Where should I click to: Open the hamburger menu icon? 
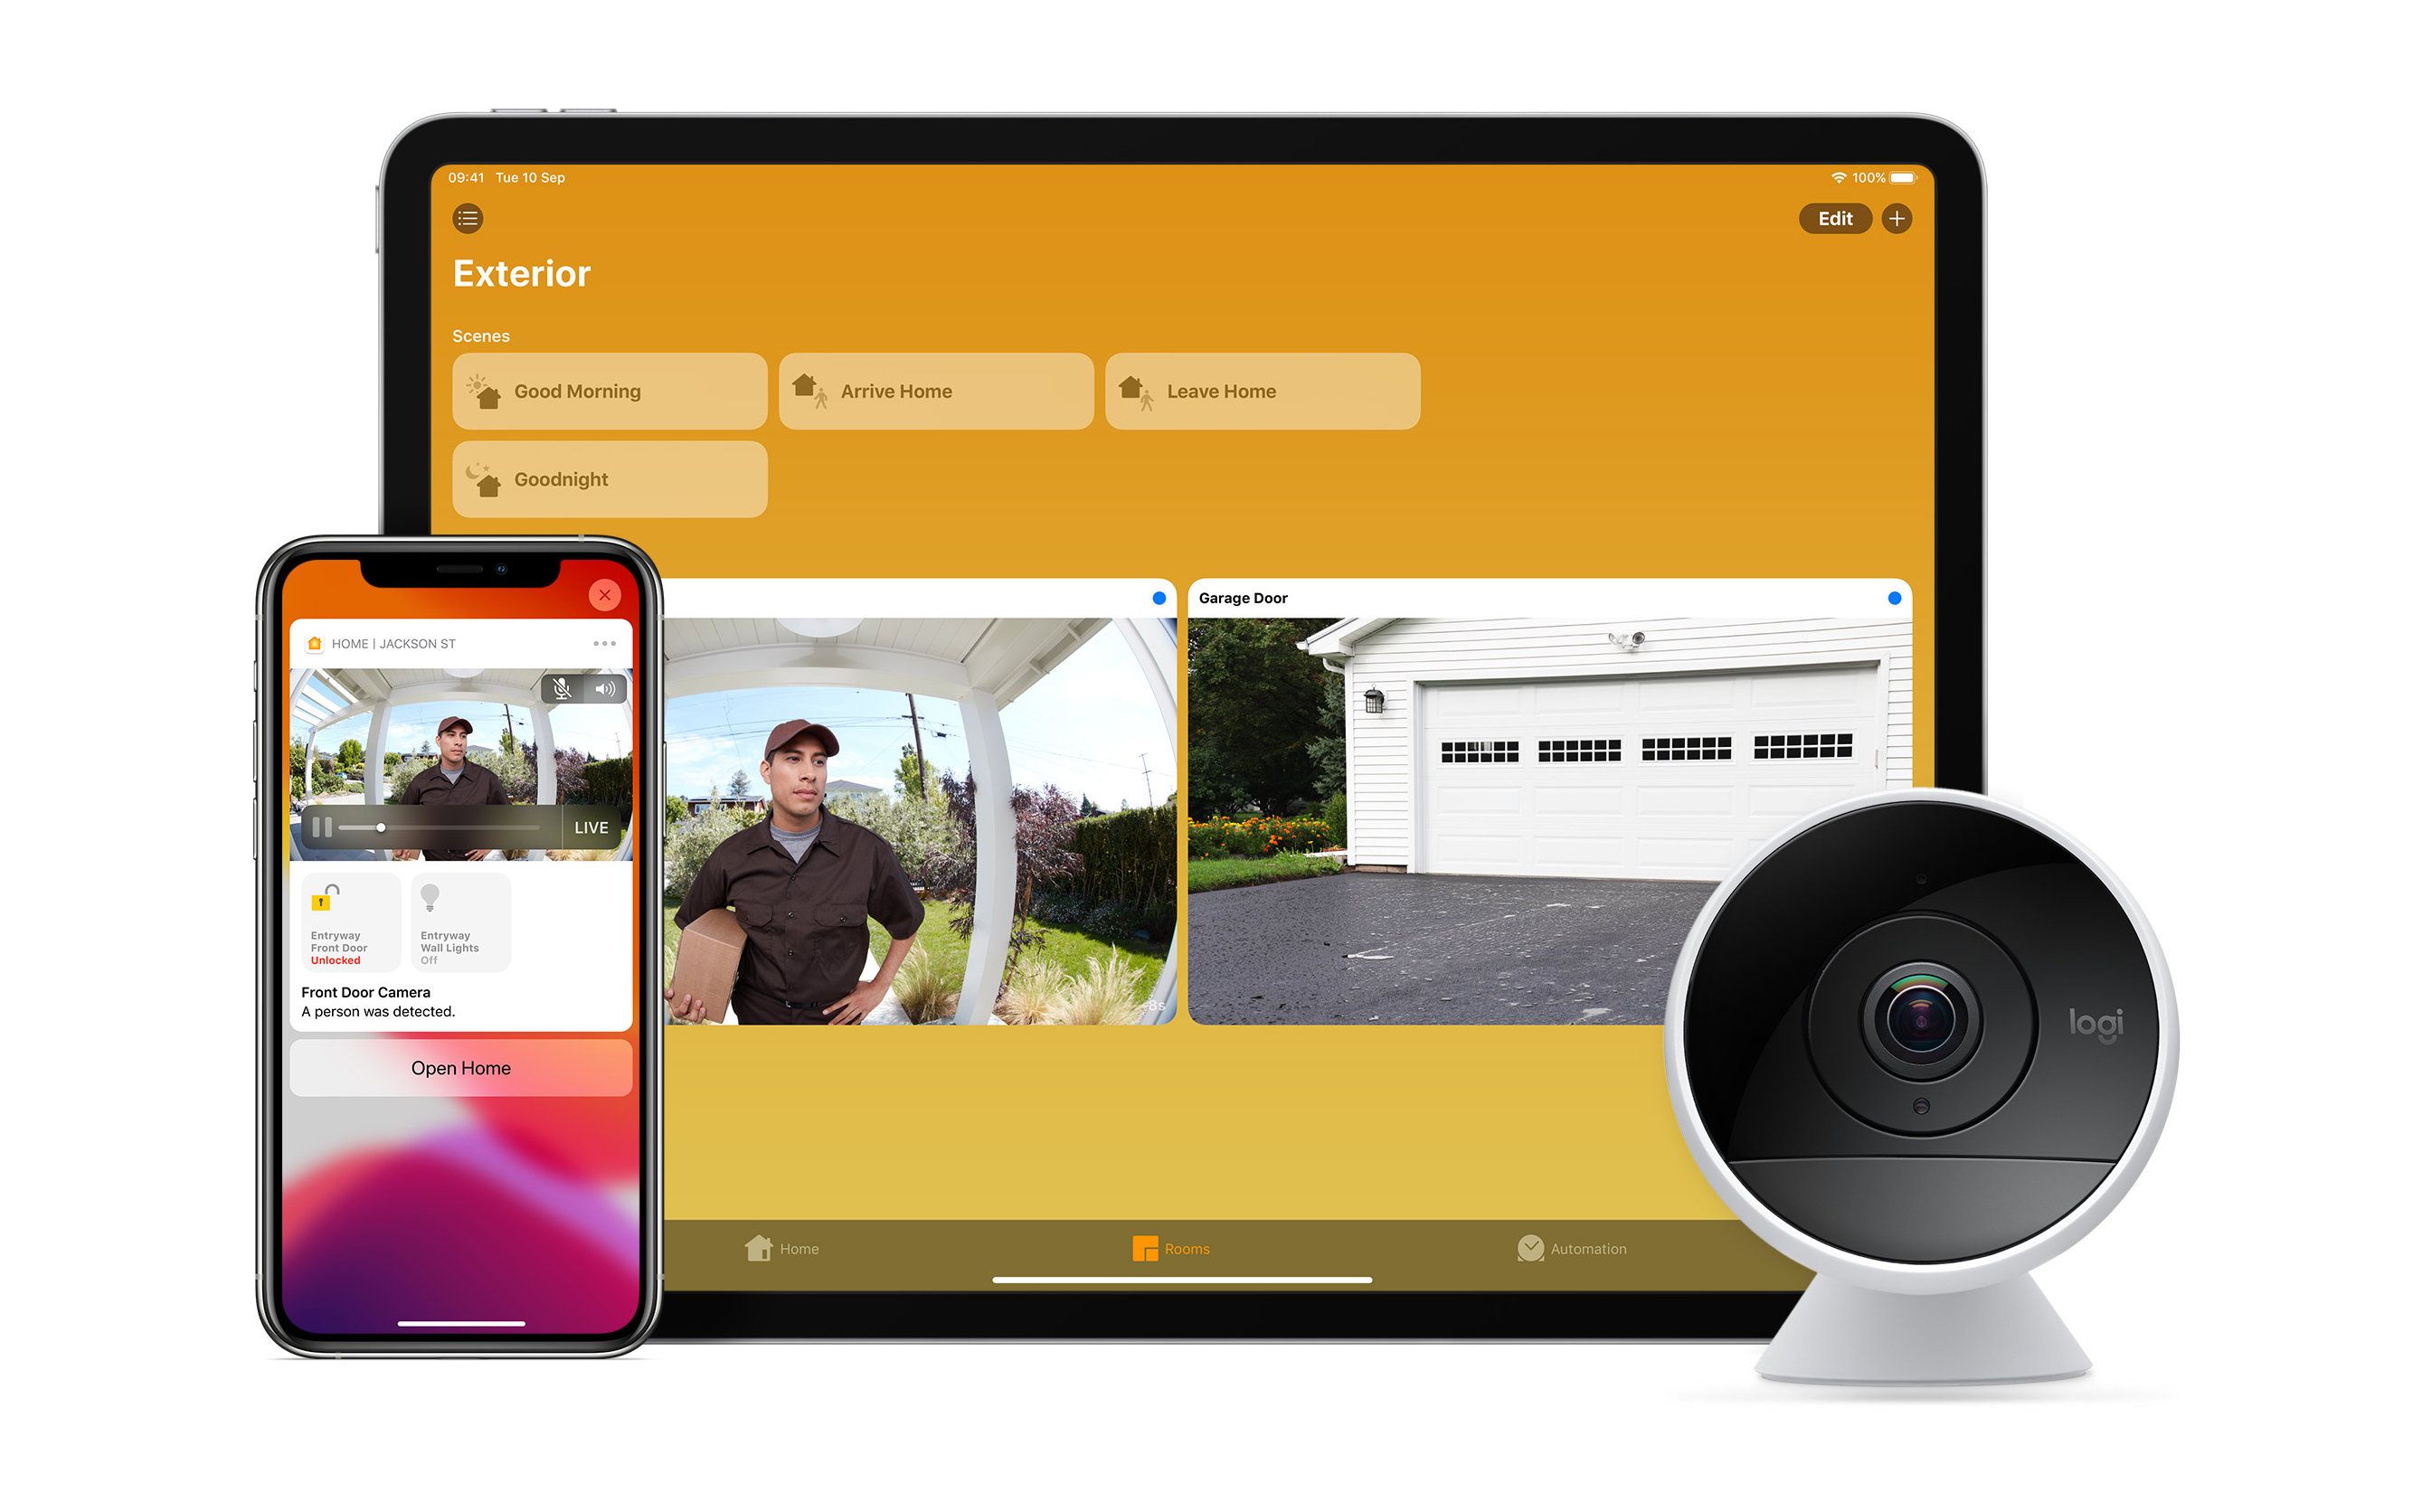click(470, 216)
